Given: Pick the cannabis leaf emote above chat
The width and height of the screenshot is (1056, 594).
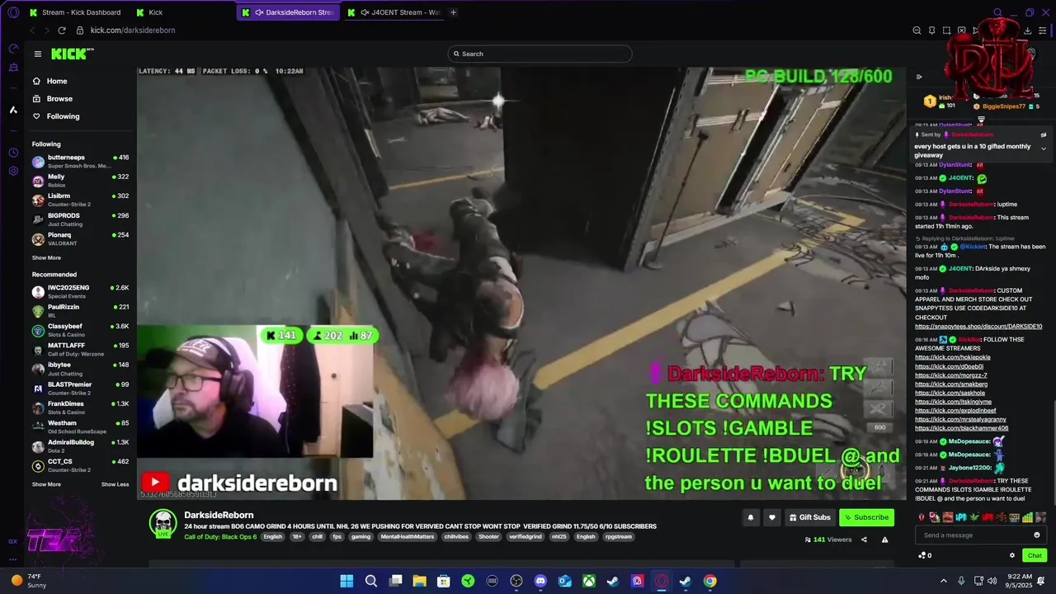Looking at the screenshot, I should point(974,517).
